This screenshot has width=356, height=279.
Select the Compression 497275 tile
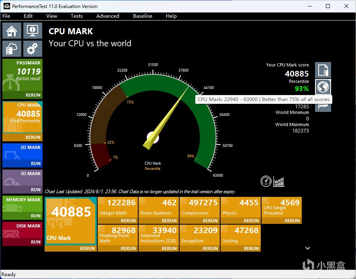tap(200, 207)
